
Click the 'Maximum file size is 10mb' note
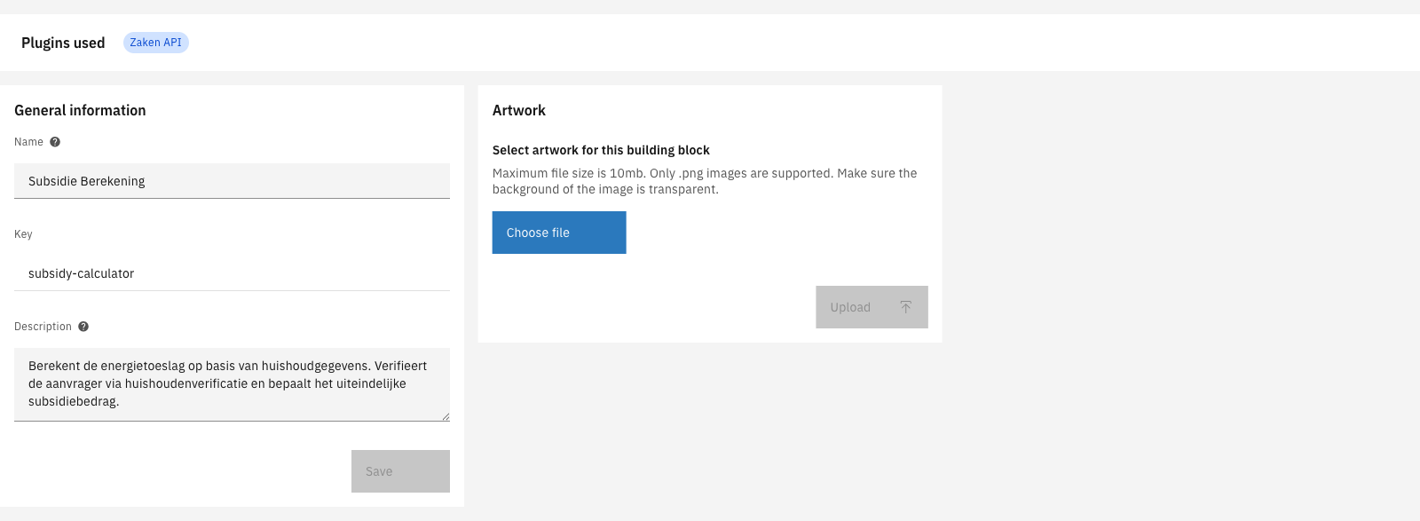(x=705, y=181)
